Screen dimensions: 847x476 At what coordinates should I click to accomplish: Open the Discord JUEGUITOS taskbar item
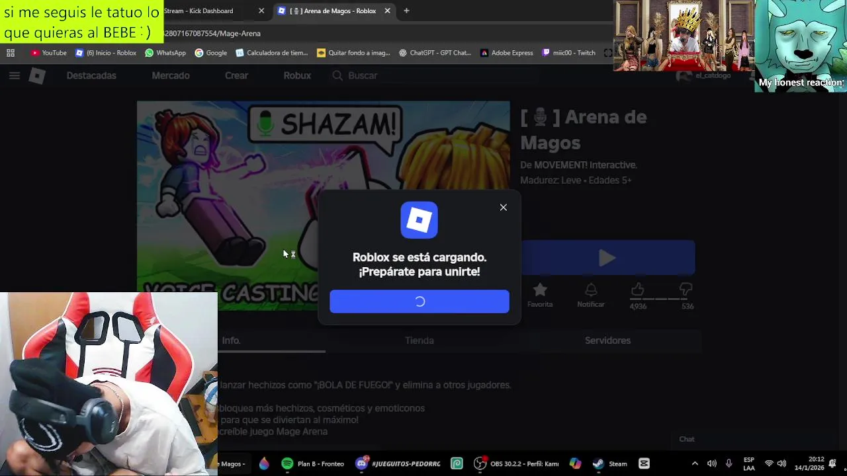click(x=398, y=463)
